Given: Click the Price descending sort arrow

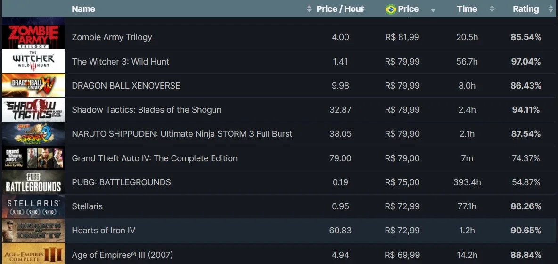Looking at the screenshot, I should (x=433, y=11).
